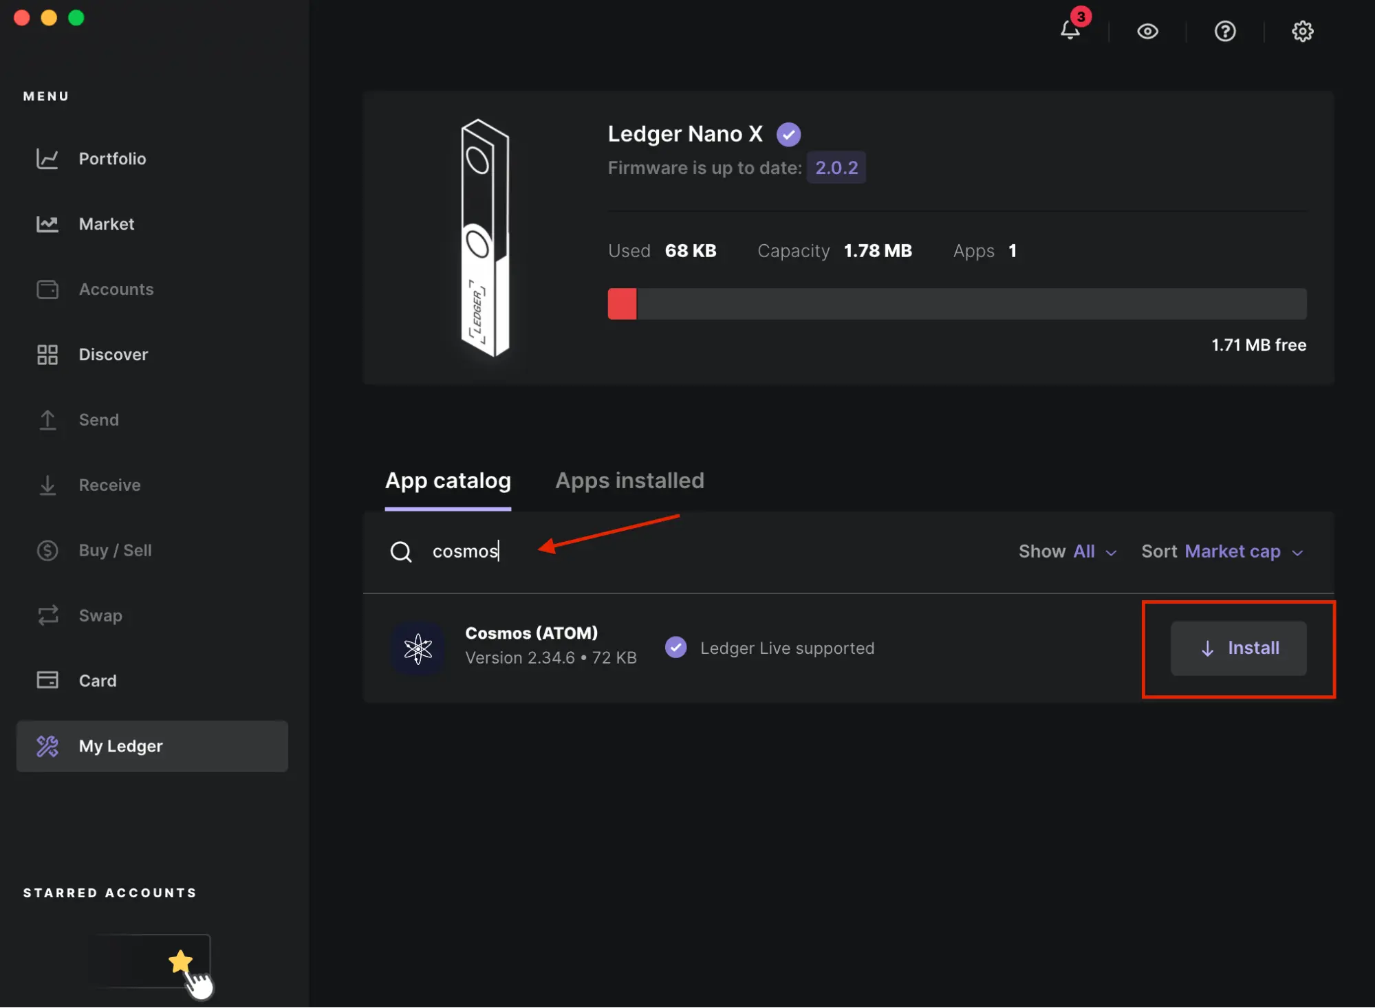The height and width of the screenshot is (1008, 1375).
Task: Toggle discreet mode with the eye icon
Action: [x=1148, y=31]
